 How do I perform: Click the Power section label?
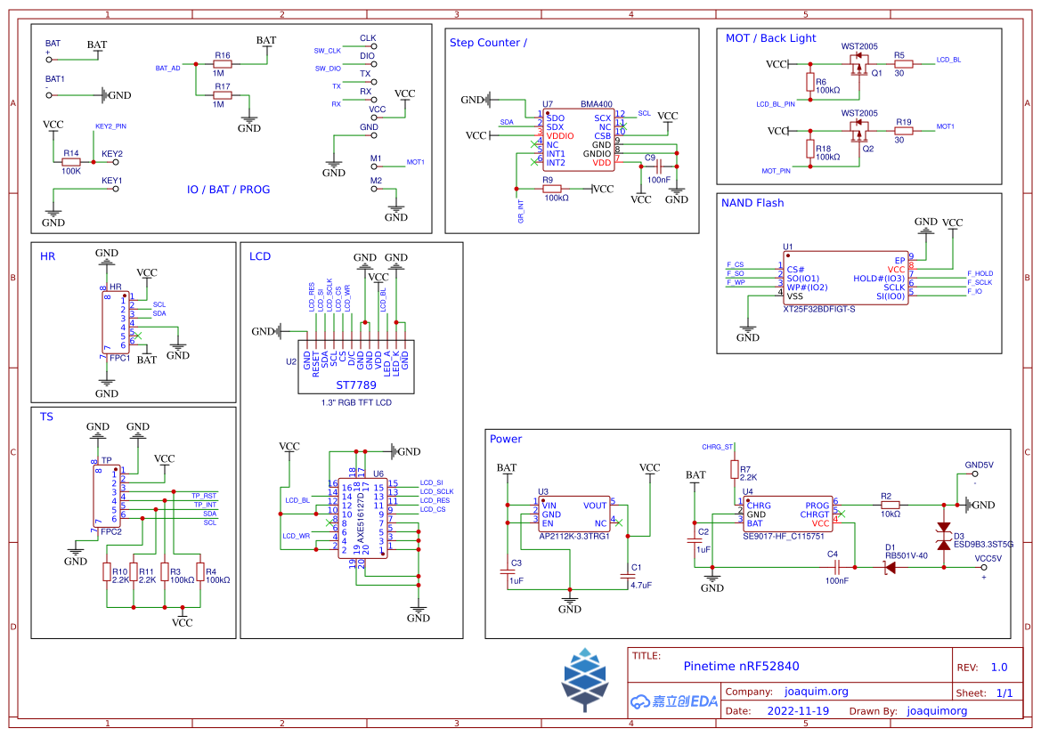(506, 439)
